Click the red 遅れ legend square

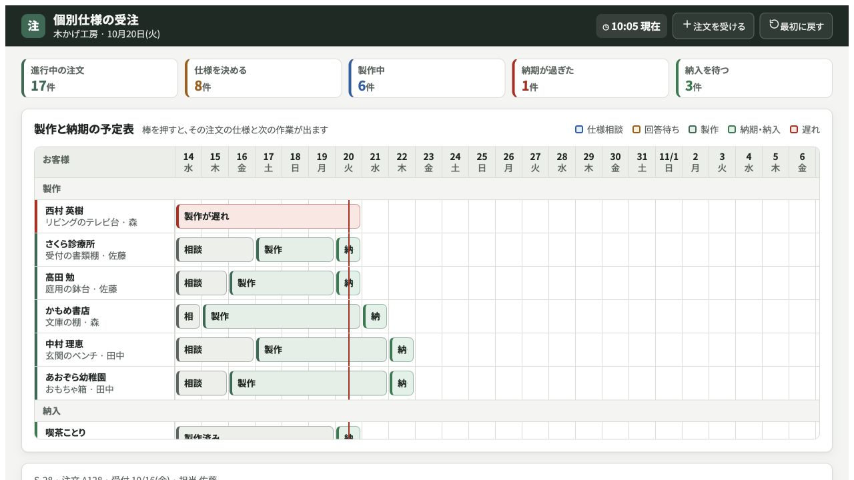[x=794, y=129]
